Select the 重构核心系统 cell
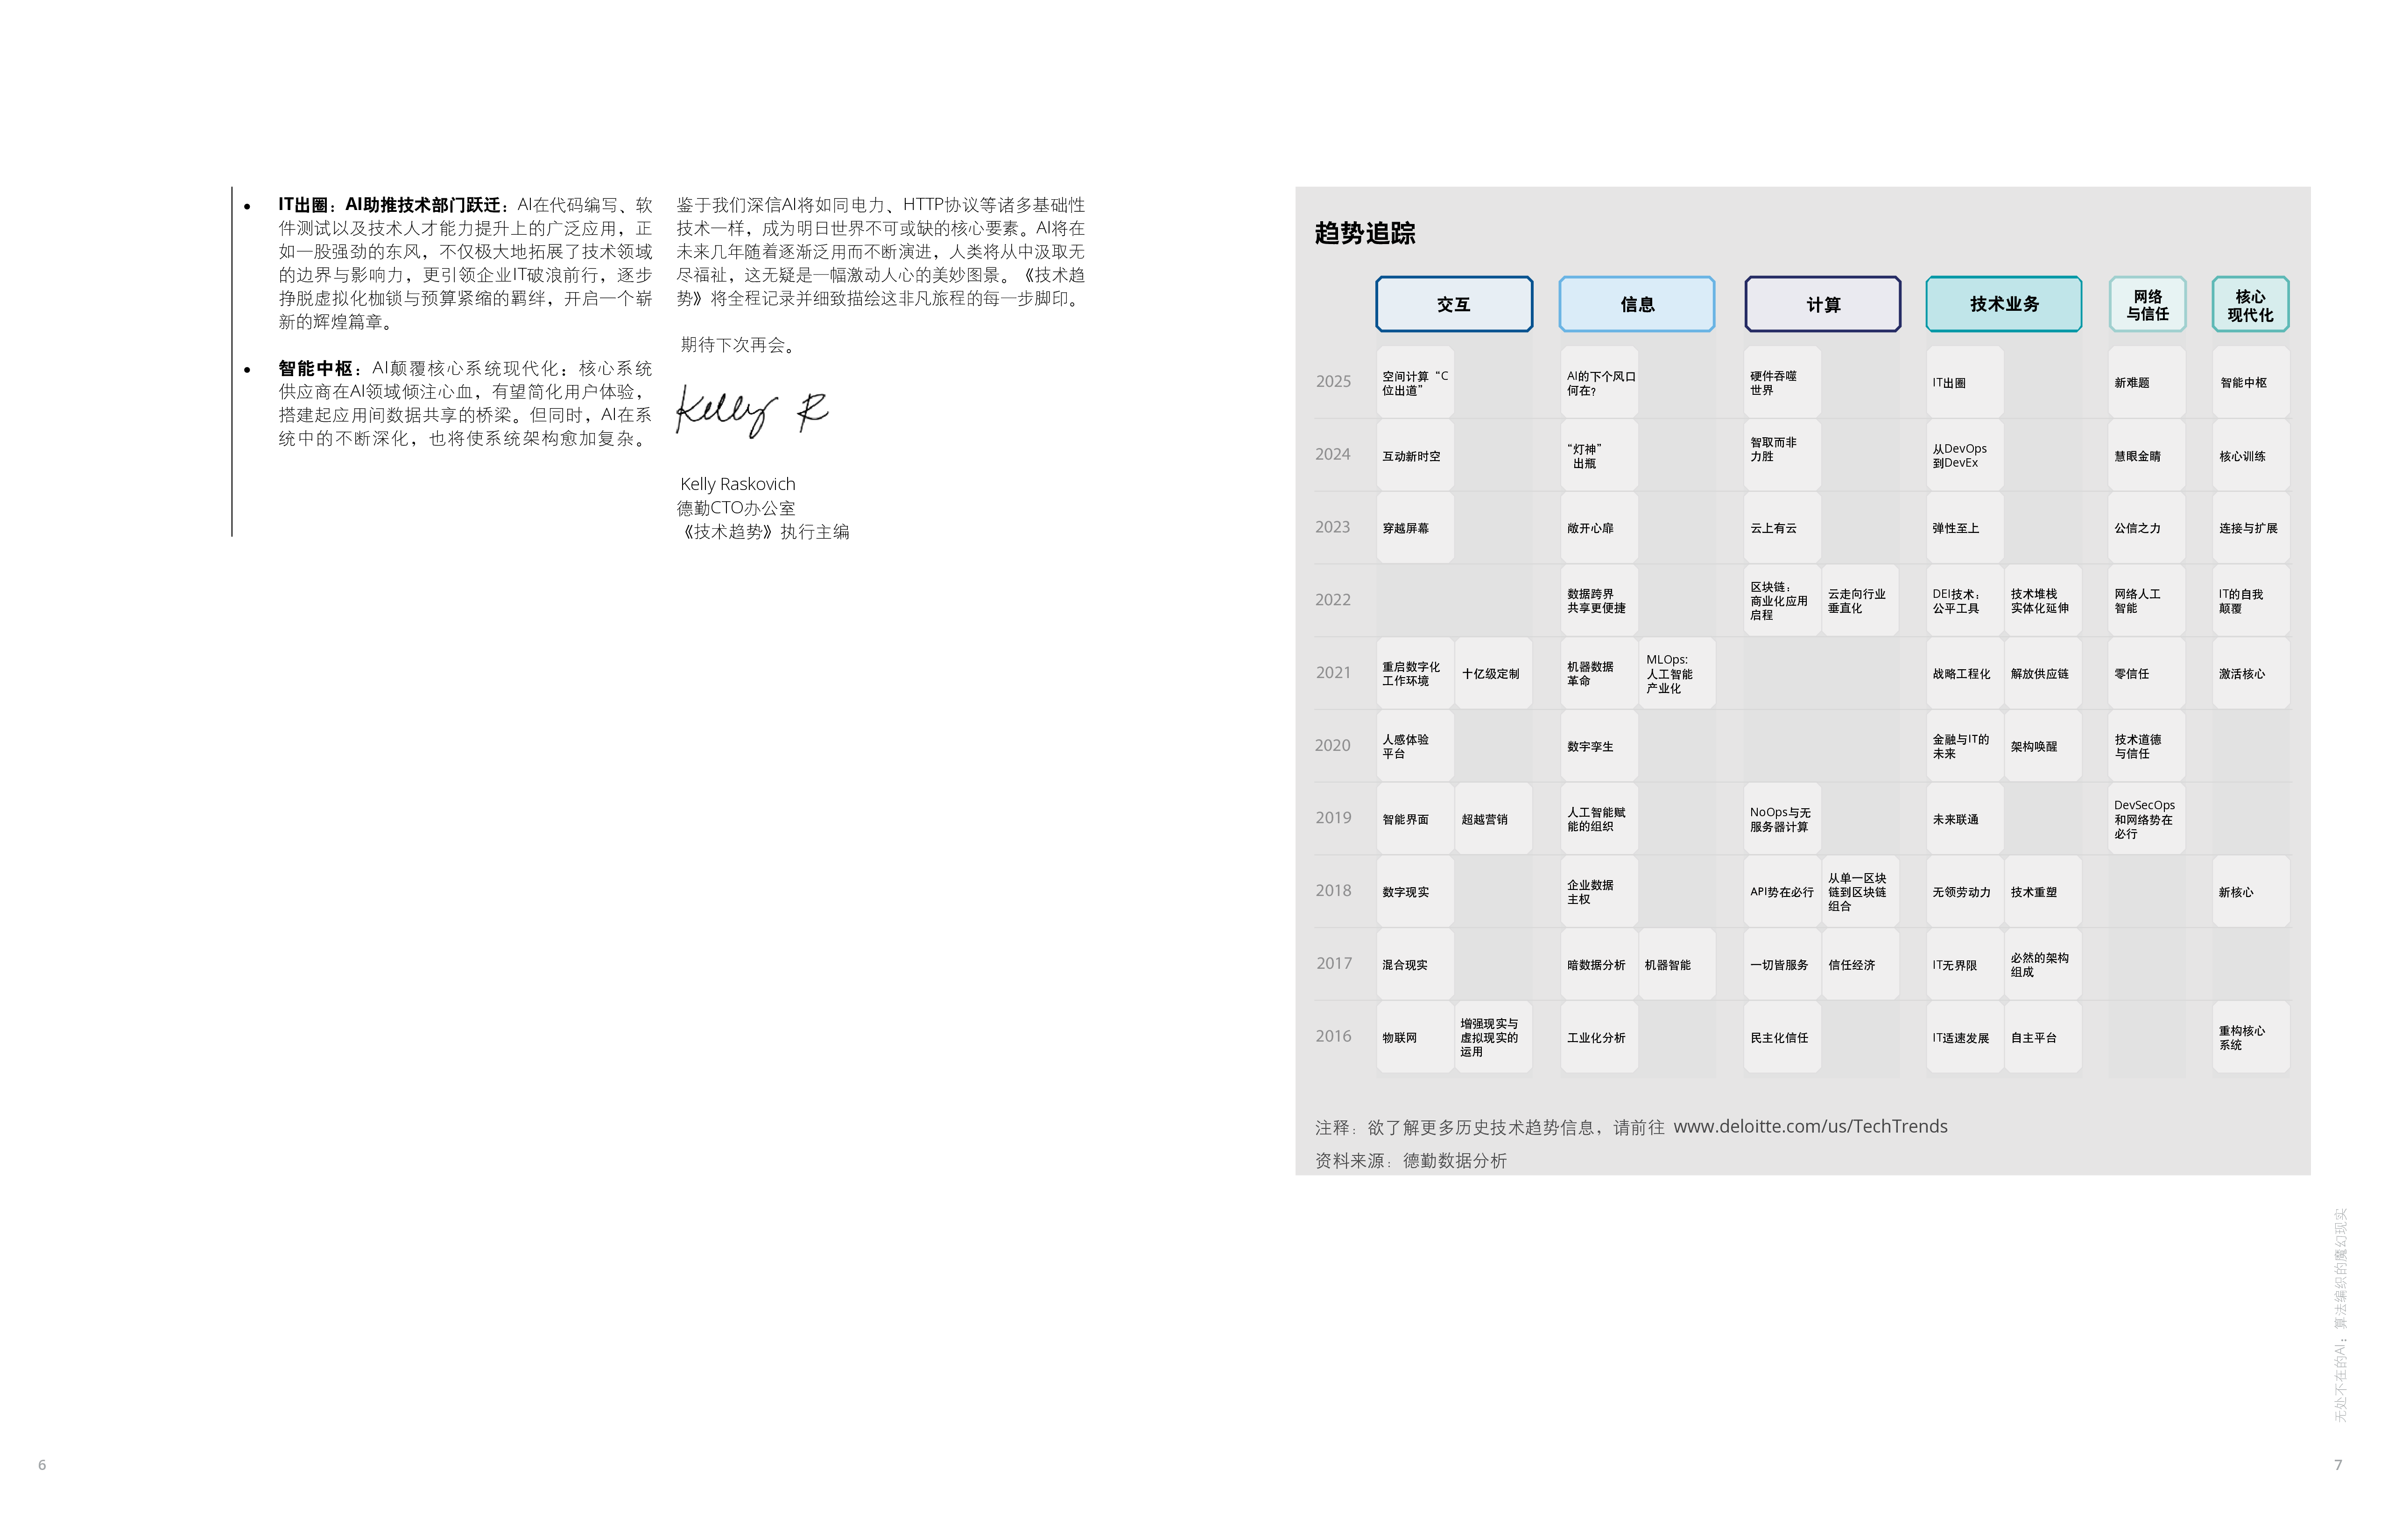 coord(2251,1037)
